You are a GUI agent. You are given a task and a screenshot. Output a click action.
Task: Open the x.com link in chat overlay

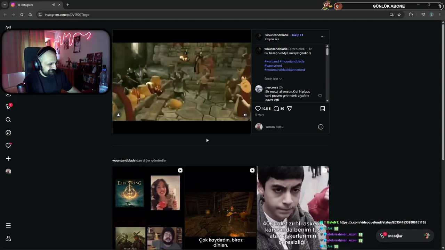383,223
